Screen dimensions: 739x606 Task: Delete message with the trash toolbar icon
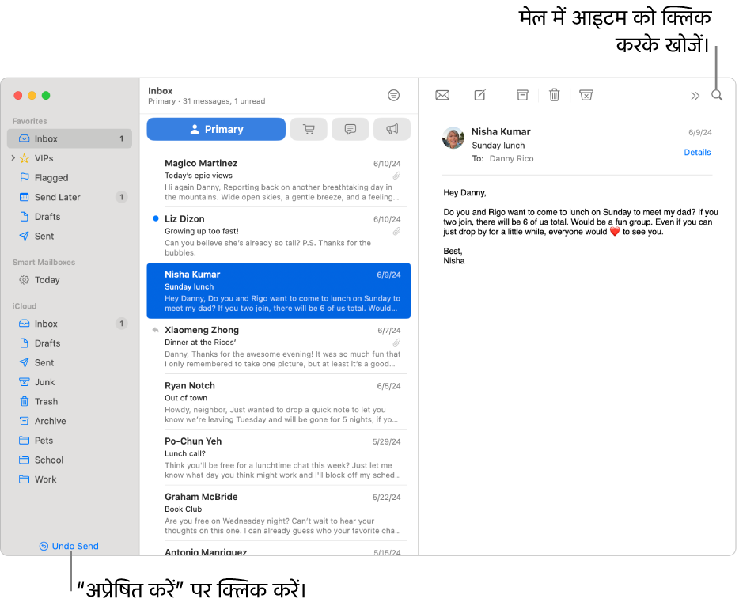pos(554,95)
